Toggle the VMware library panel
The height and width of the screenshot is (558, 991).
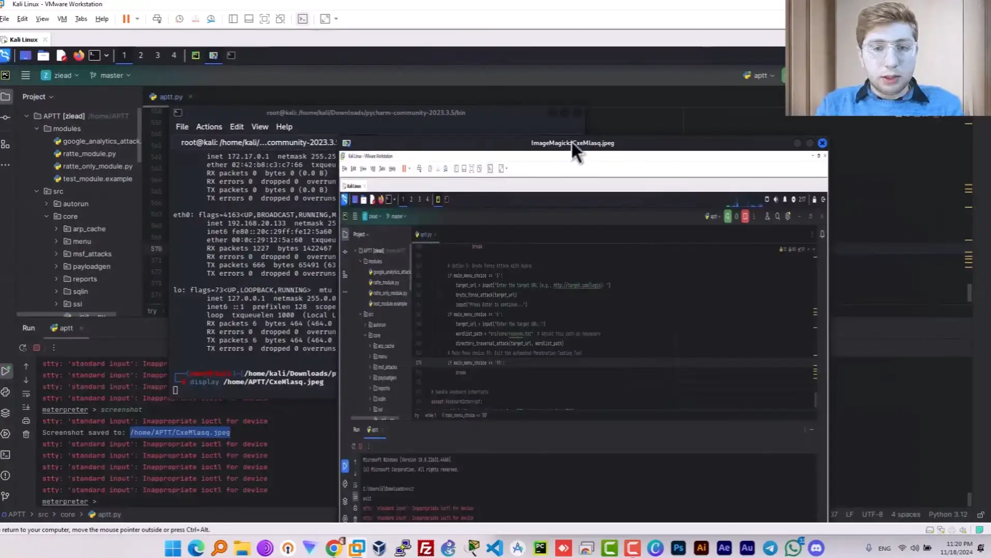point(233,19)
